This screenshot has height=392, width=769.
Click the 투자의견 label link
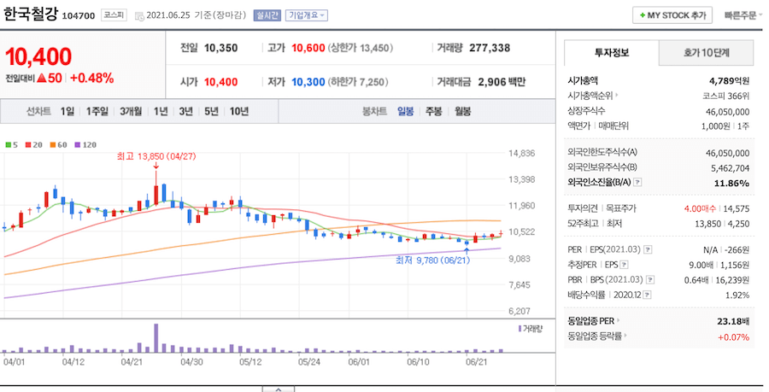[x=582, y=208]
